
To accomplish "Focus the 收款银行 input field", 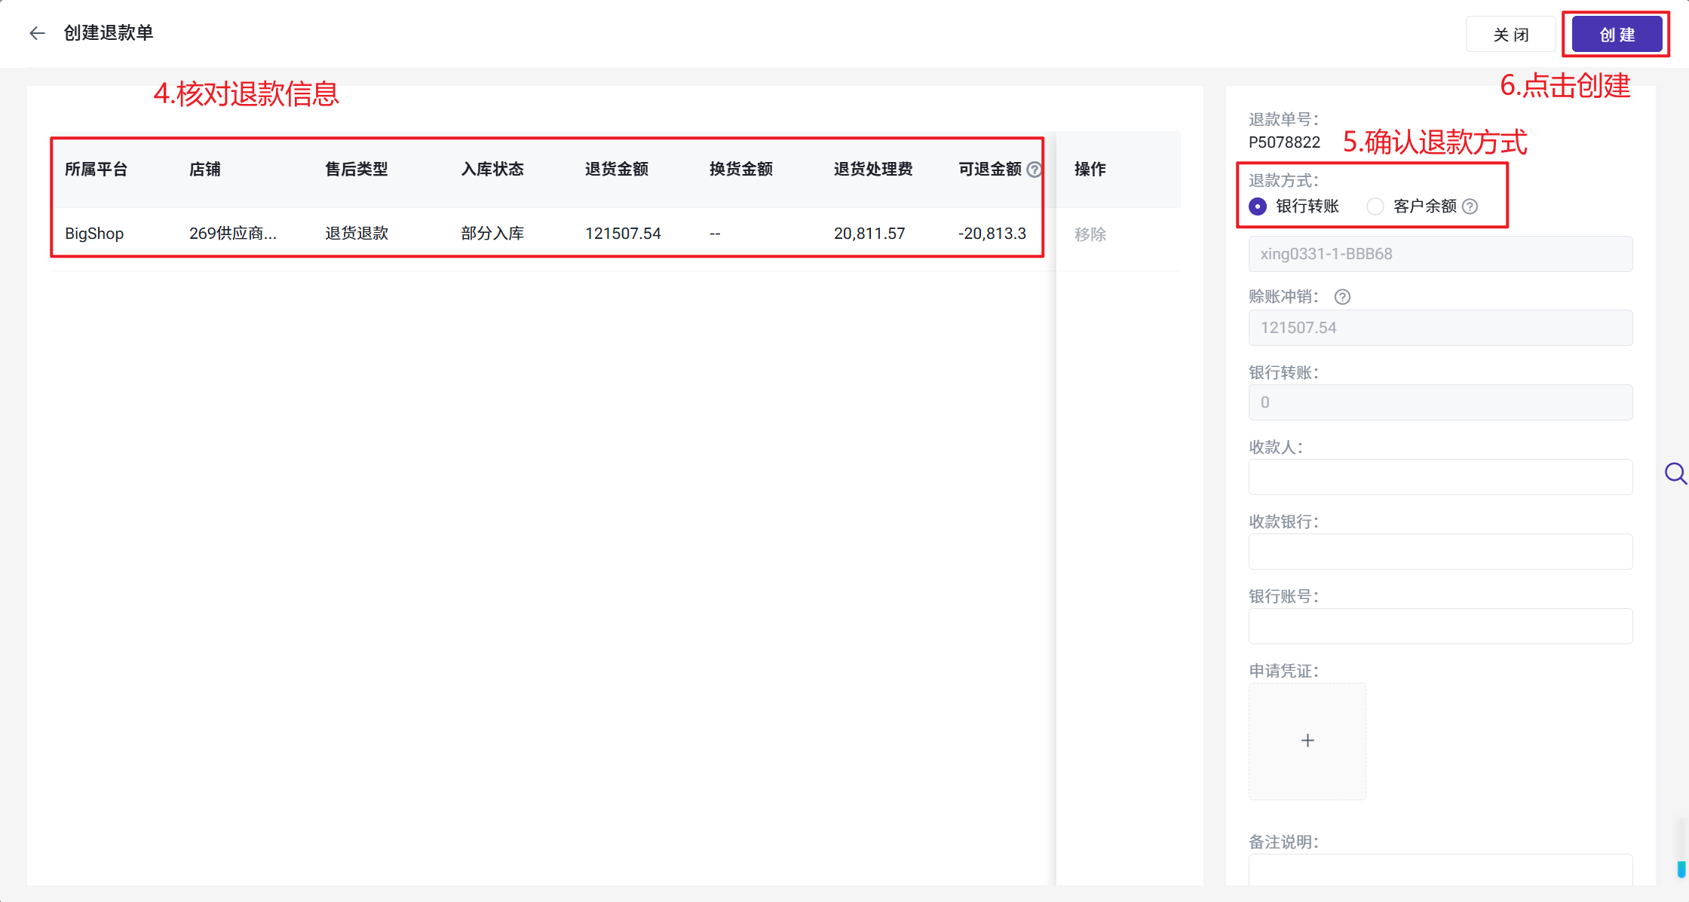I will click(x=1440, y=552).
